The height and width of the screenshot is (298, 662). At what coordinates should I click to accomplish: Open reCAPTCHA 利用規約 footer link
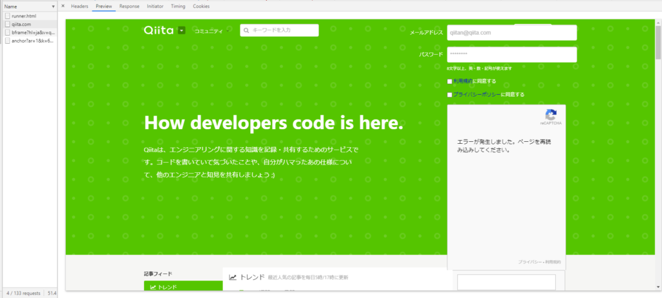click(x=553, y=262)
